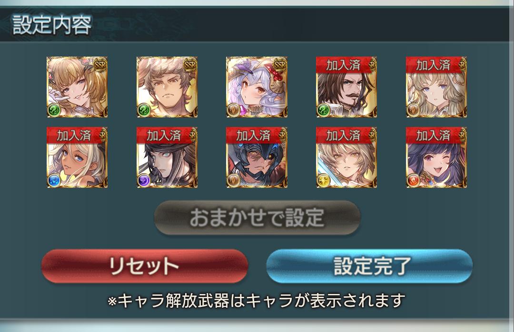Click the red リセット reset button
This screenshot has height=332, width=514.
144,266
